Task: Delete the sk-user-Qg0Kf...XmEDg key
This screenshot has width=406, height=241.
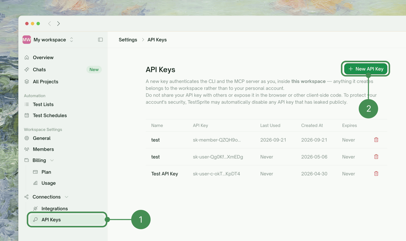Action: tap(376, 157)
